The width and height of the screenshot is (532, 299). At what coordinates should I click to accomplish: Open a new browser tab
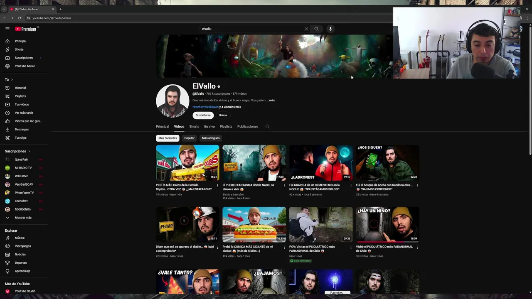(60, 9)
